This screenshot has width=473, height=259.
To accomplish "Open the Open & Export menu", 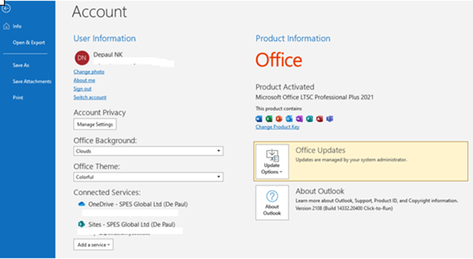I will point(29,42).
